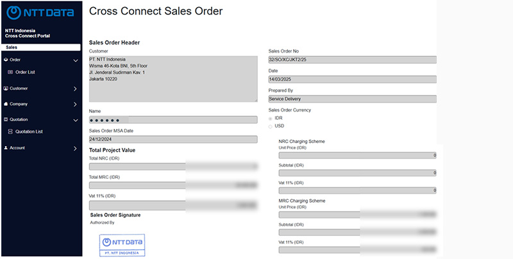
Task: Click the Quotation List icon
Action: coord(10,131)
